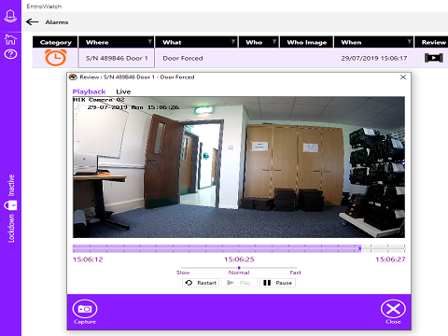448x336 pixels.
Task: Go back with the arrow next to Alarms
Action: click(33, 22)
